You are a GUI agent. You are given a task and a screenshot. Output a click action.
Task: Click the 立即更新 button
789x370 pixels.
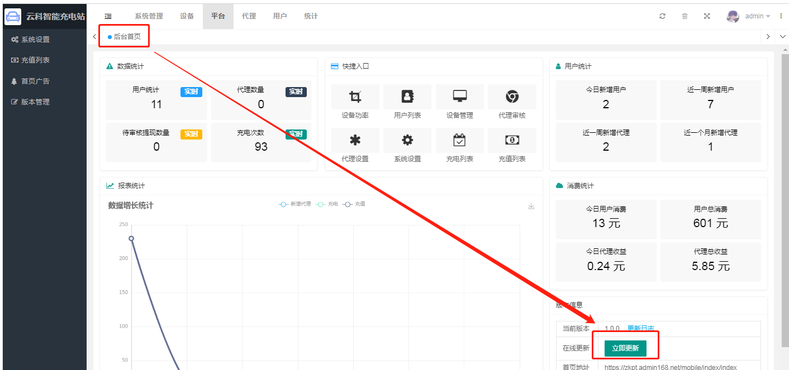point(625,348)
